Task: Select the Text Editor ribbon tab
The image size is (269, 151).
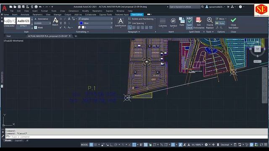Action: [x=137, y=15]
